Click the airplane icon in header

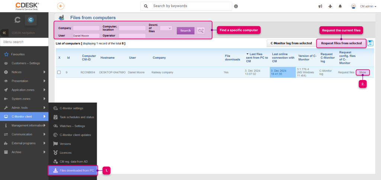tap(330, 6)
